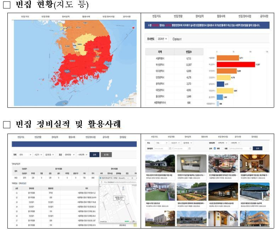Click the browser favicon in the popup map title bar
Viewport: 277px width, 230px height.
tap(100, 178)
